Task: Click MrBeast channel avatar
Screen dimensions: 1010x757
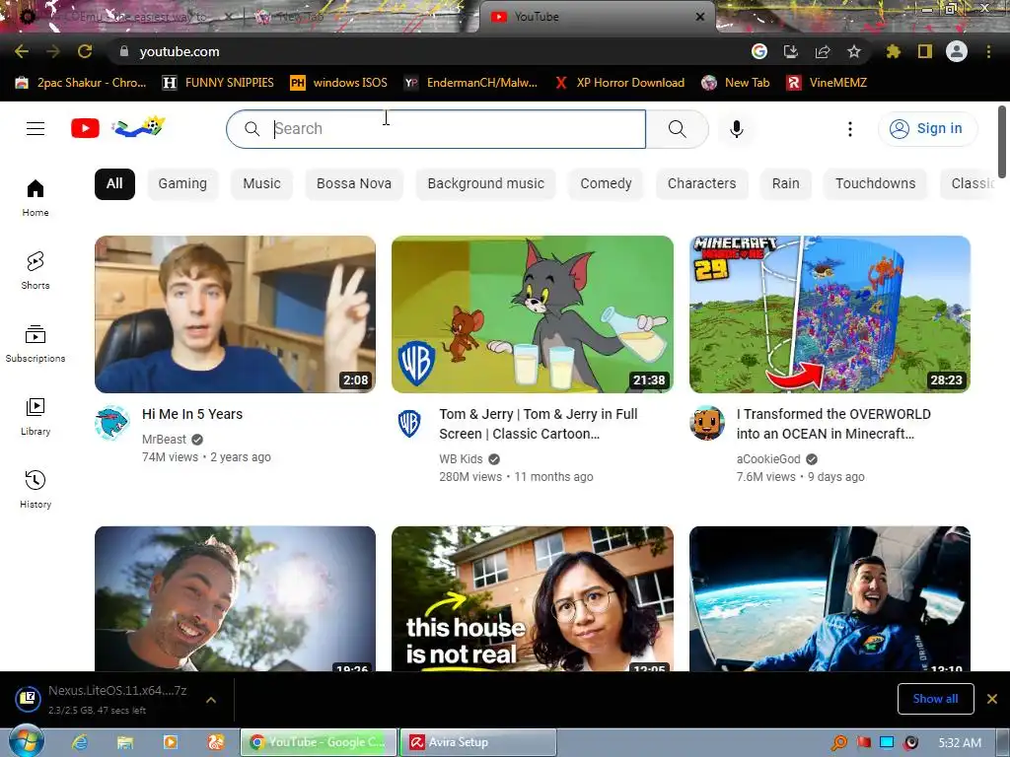Action: click(112, 423)
